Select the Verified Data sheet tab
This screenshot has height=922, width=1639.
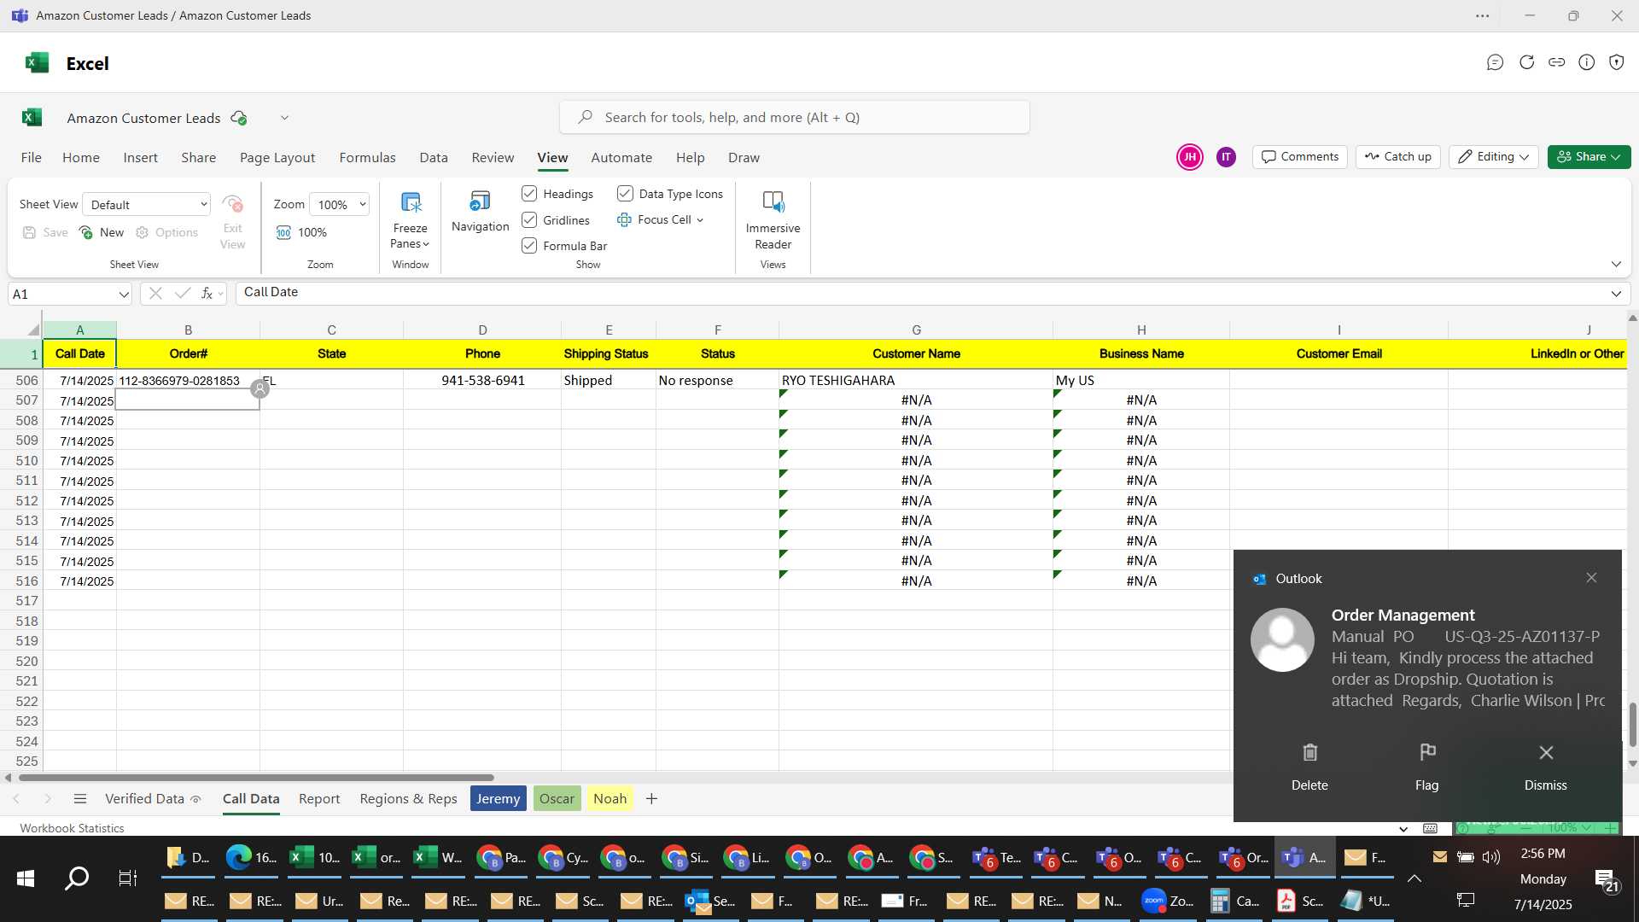pyautogui.click(x=152, y=799)
